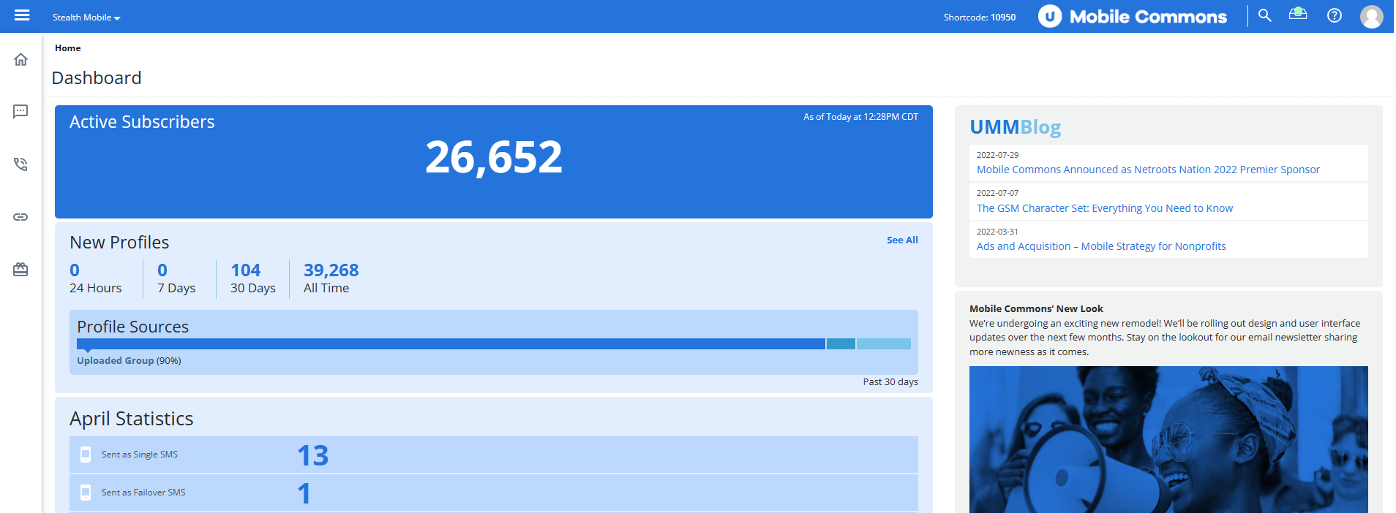Screen dimensions: 1396x513
Task: Open the help question mark icon
Action: click(1335, 15)
